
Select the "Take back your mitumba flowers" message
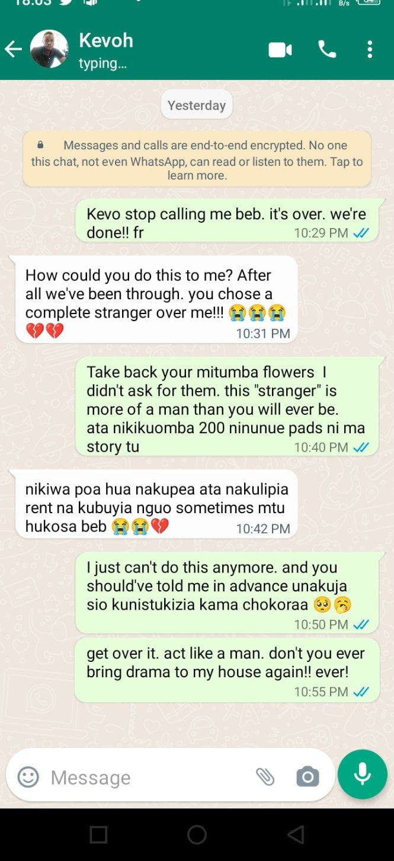227,409
